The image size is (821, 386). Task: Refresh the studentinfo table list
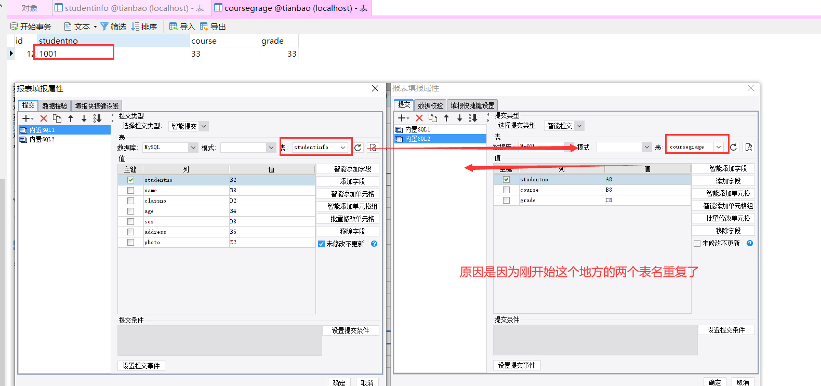click(x=358, y=148)
